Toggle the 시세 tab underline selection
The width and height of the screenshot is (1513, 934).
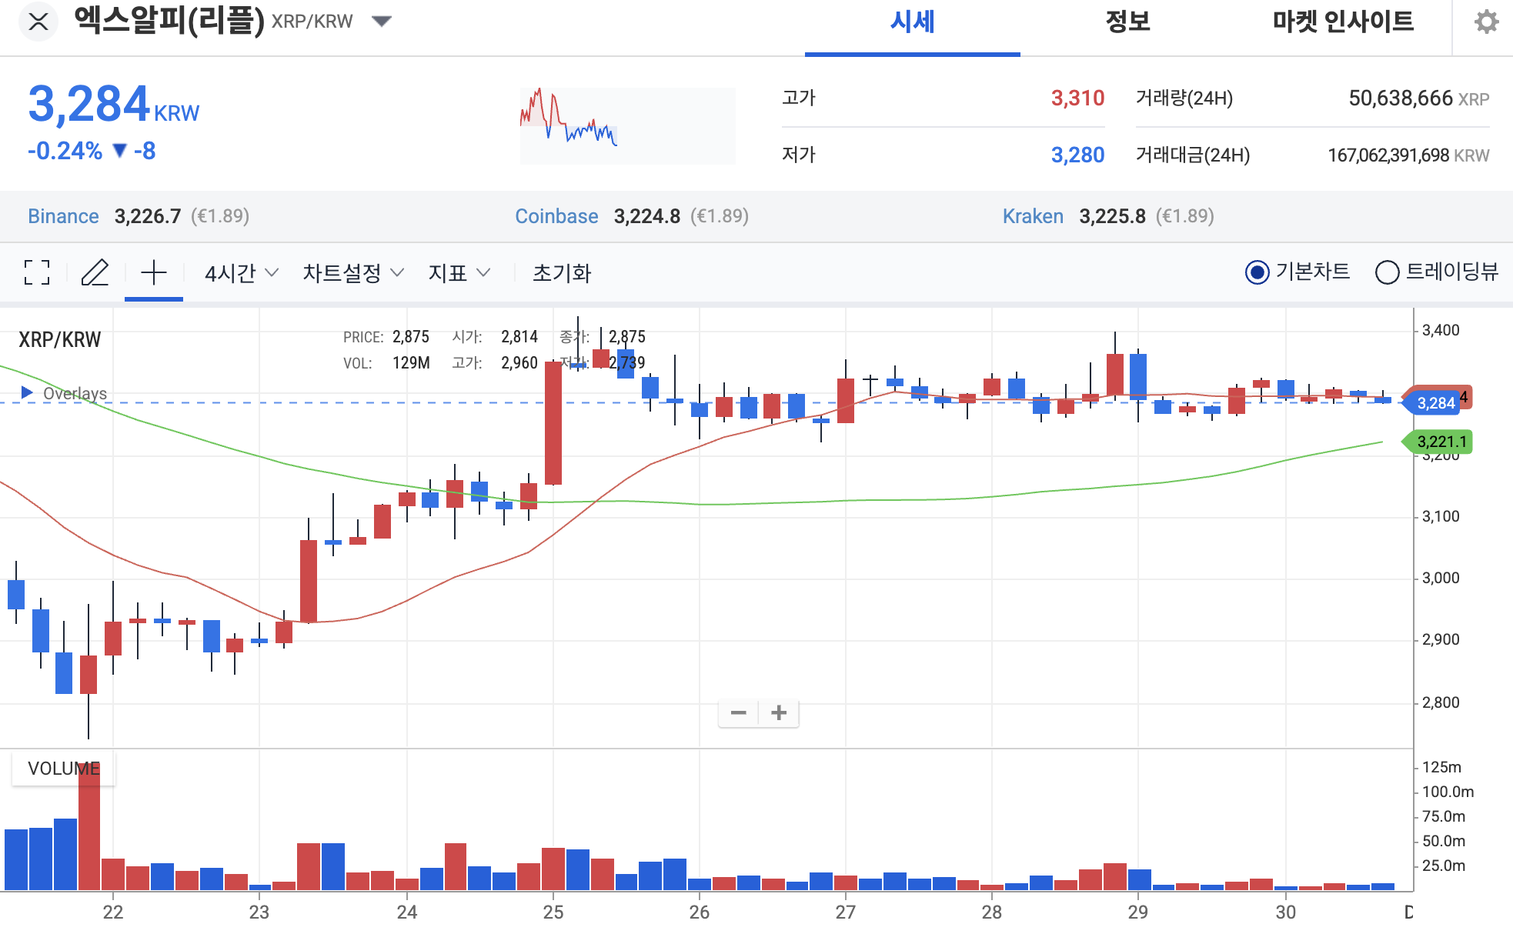911,23
